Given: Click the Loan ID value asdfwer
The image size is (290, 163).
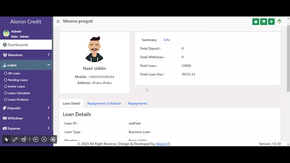Looking at the screenshot, I should [135, 123].
